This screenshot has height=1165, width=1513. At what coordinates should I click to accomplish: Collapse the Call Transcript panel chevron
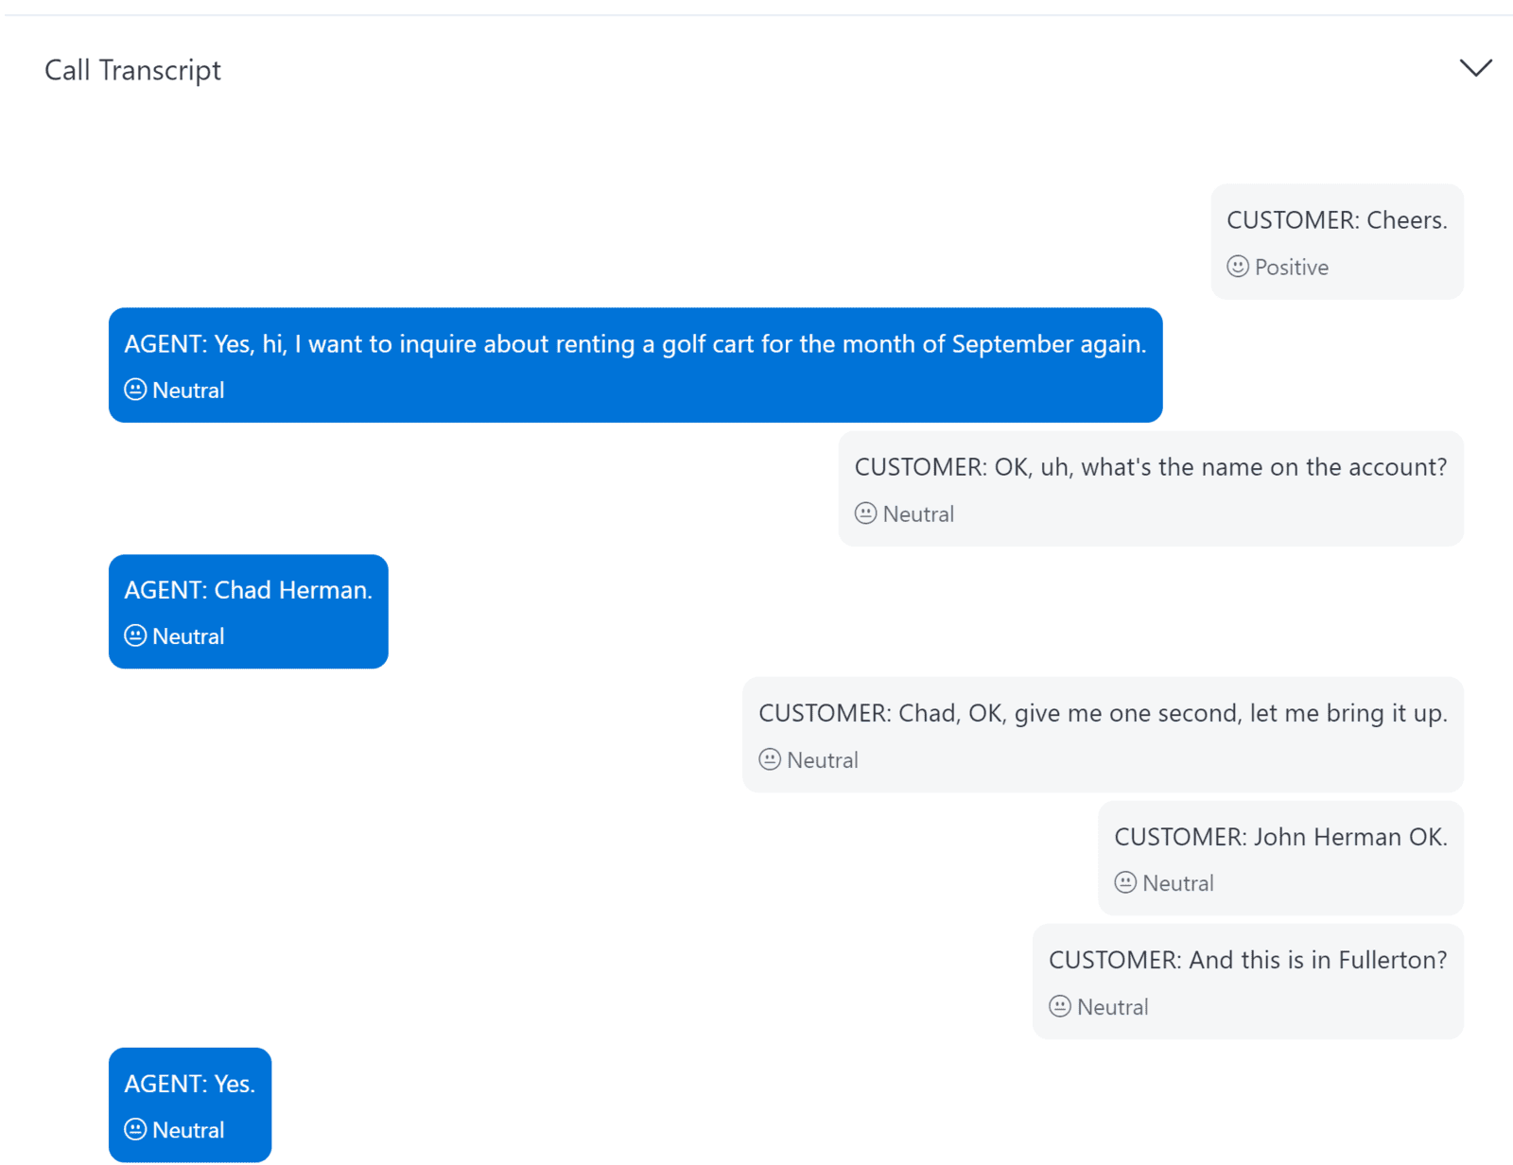[x=1474, y=68]
